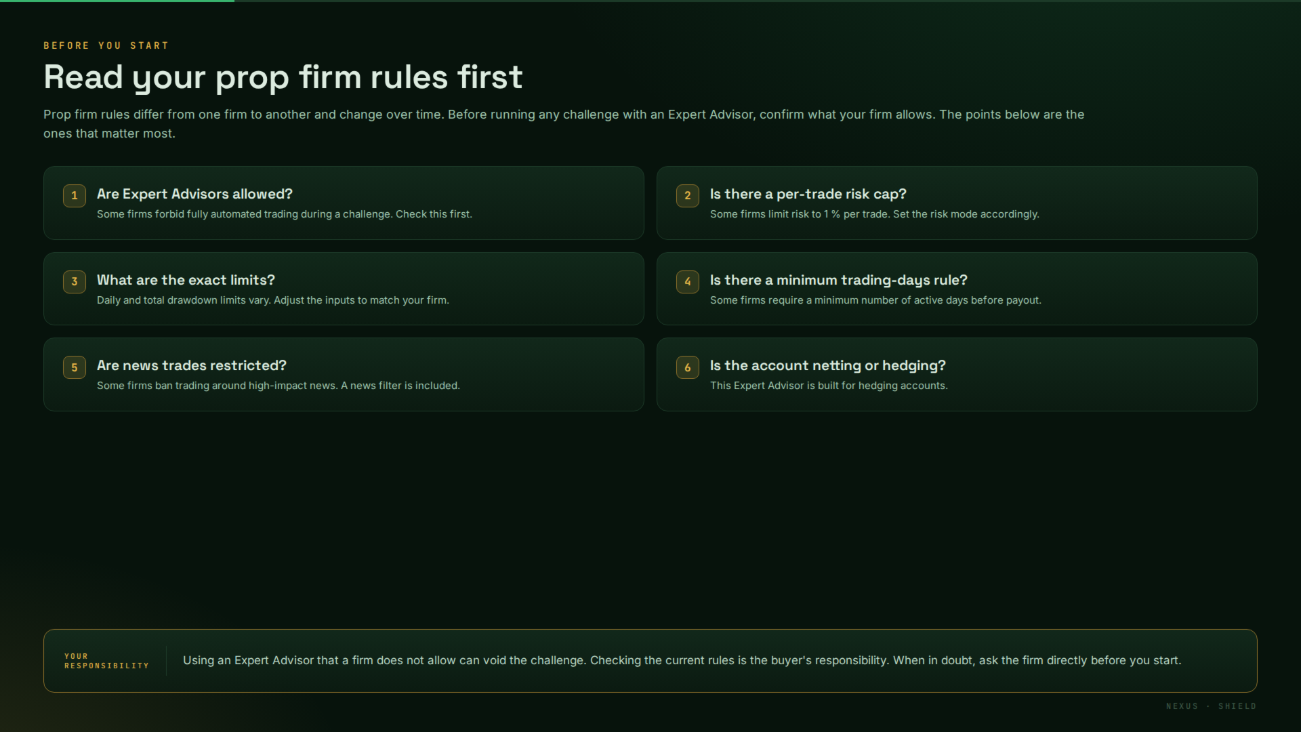Click the intro paragraph about prop firm rules
This screenshot has width=1301, height=732.
point(564,124)
